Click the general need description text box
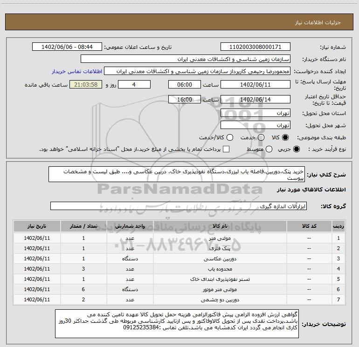This screenshot has height=347, width=359. pyautogui.click(x=177, y=175)
